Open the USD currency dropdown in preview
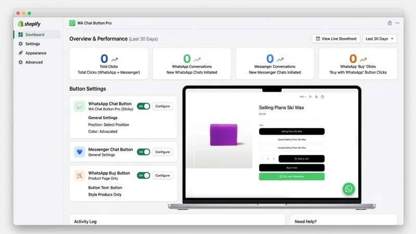Screen dimensions: 416x234 (303, 97)
